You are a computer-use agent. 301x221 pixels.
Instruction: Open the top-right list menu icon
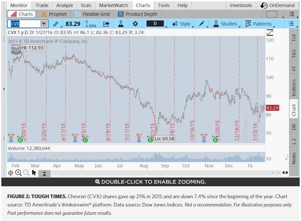[292, 14]
